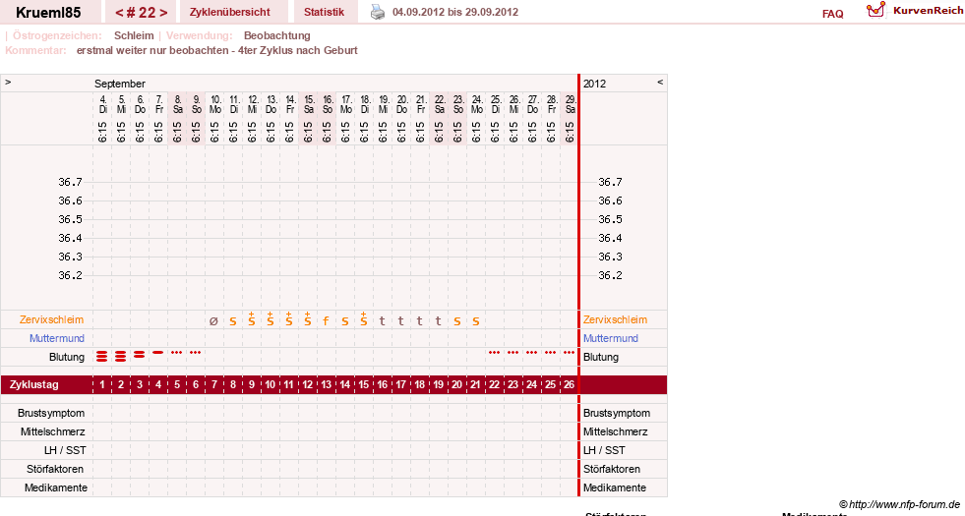Click the left Zervixschleim row label
Image resolution: width=965 pixels, height=516 pixels.
coord(52,319)
